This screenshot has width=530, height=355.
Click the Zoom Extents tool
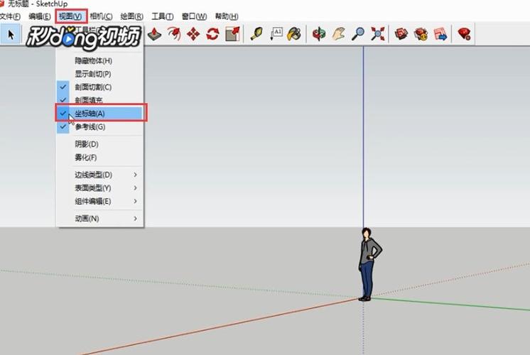(x=377, y=34)
